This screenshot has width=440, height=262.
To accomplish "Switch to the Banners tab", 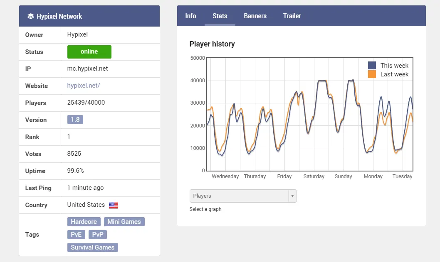I will coord(255,16).
